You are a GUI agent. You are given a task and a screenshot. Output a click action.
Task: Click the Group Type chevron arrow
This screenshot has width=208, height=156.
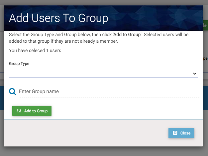[x=194, y=74]
